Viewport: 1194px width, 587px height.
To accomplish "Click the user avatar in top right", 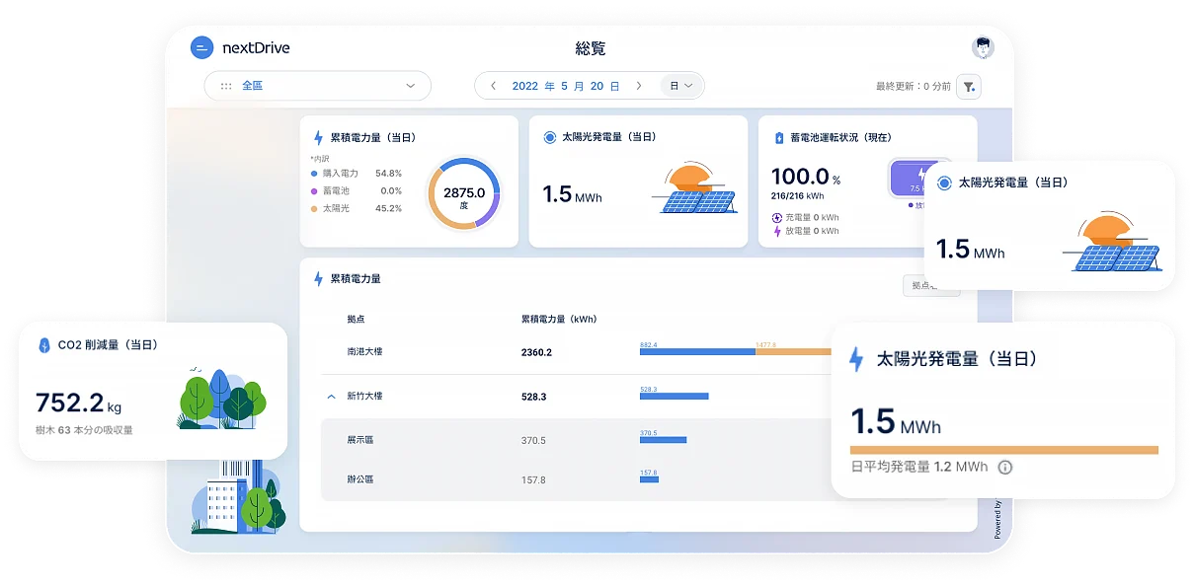I will 982,47.
